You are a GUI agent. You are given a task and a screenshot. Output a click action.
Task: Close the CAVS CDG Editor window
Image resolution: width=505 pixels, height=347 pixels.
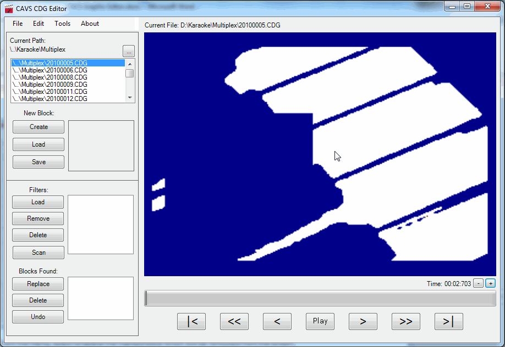click(x=487, y=6)
